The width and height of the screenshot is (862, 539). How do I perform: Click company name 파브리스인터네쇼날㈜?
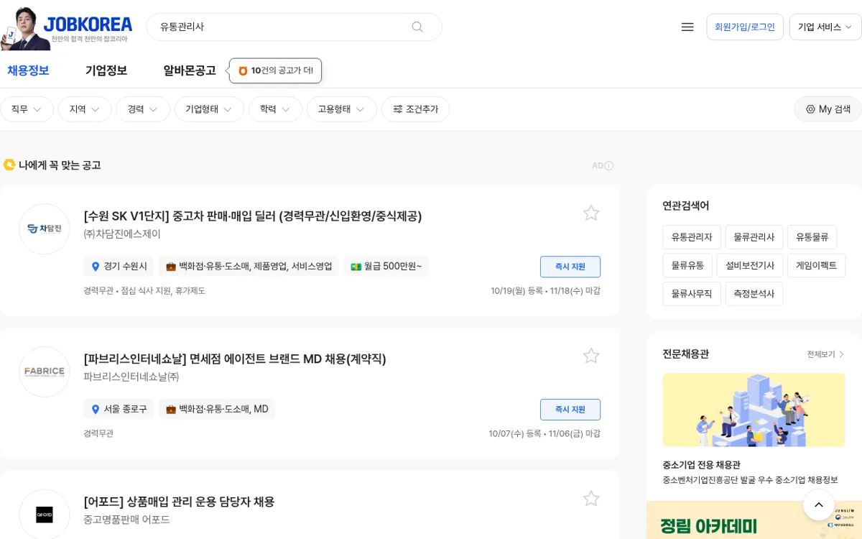coord(131,377)
